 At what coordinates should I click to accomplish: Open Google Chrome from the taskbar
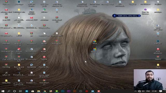pyautogui.click(x=45, y=91)
